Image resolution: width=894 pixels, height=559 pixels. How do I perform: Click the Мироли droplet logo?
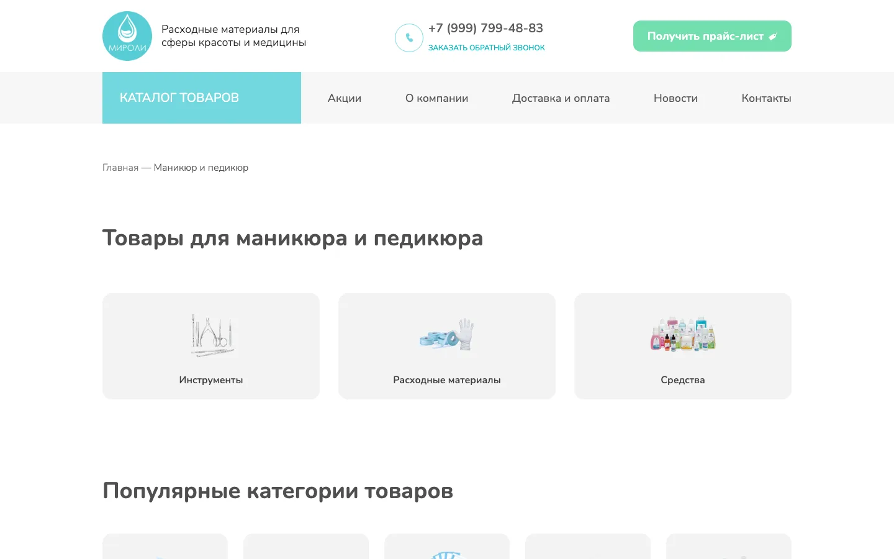tap(127, 36)
